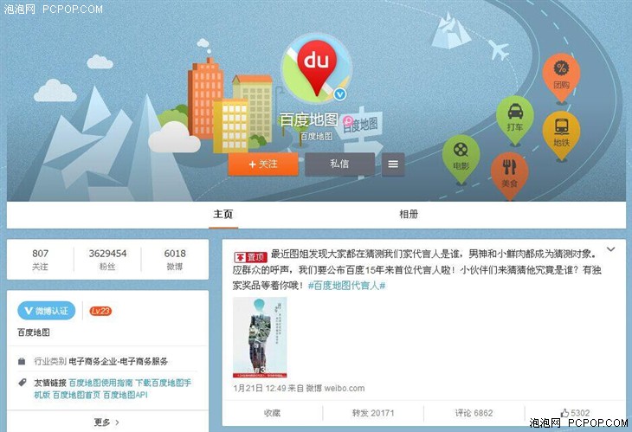Open the 百度地图API friend link
632x432 pixels.
tap(126, 395)
